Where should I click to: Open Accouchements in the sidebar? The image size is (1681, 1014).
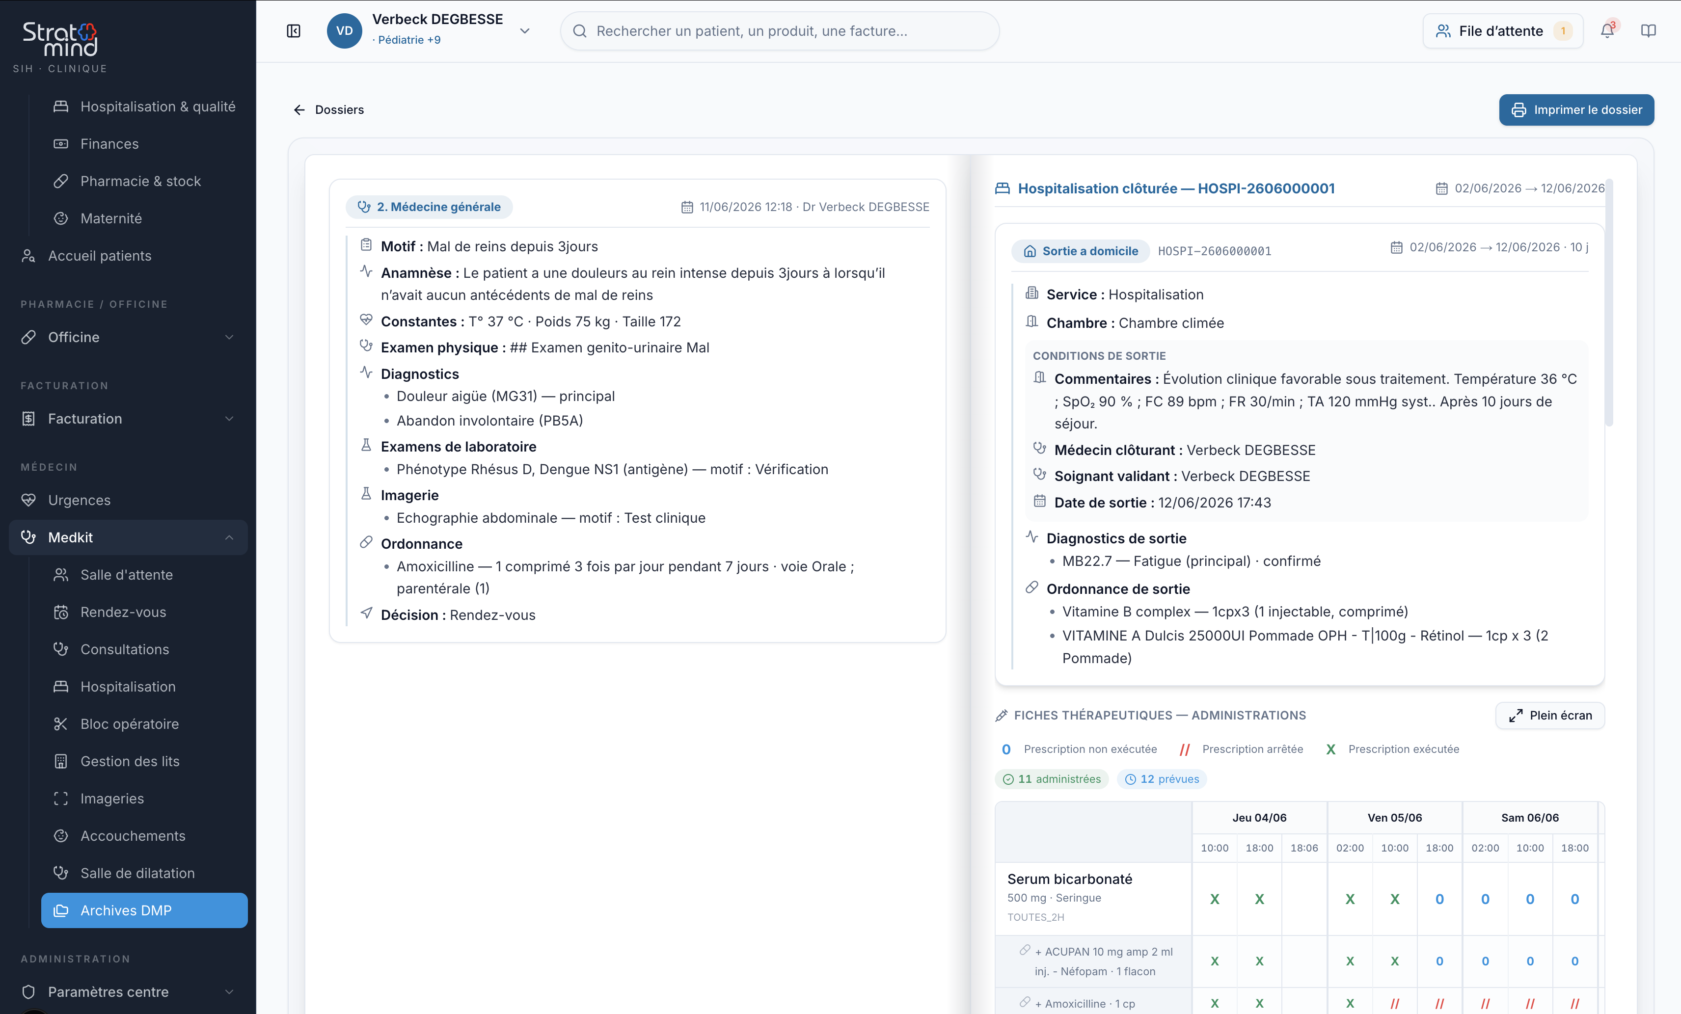pos(144,835)
